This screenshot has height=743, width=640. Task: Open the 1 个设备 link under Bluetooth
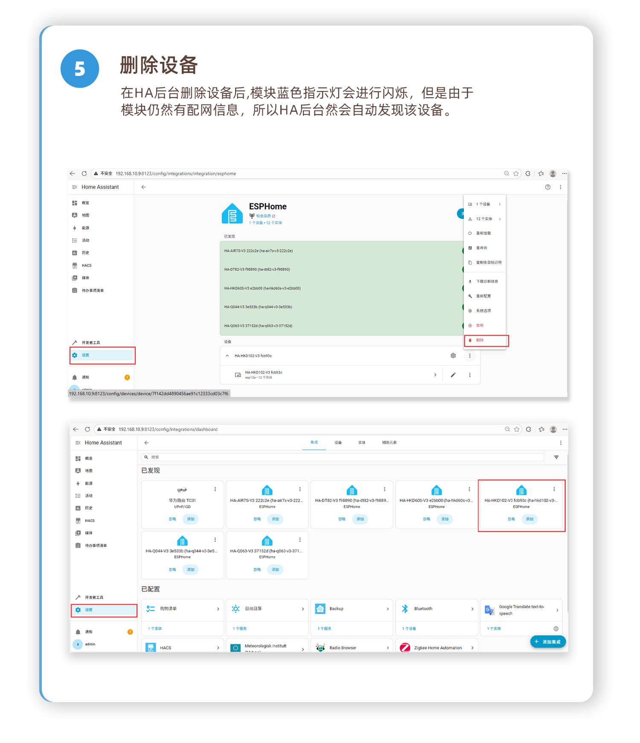[409, 629]
